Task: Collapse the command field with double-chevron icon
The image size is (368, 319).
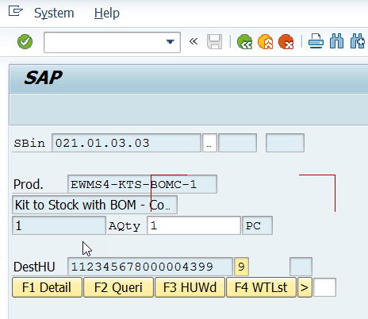Action: (194, 41)
